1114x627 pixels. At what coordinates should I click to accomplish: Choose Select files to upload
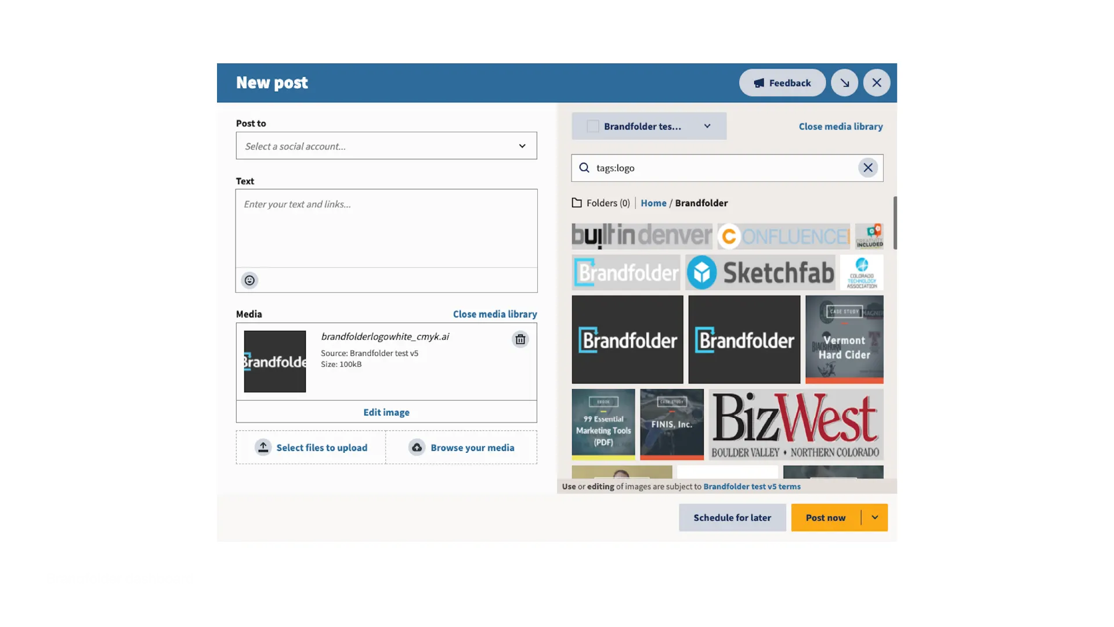311,448
